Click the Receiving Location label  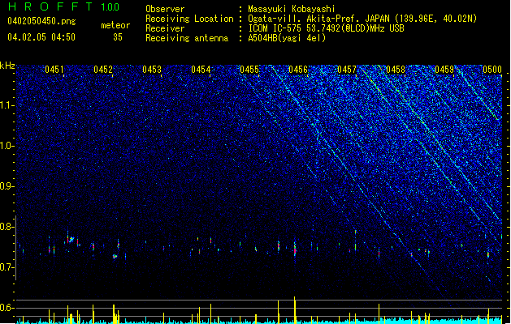click(x=189, y=19)
